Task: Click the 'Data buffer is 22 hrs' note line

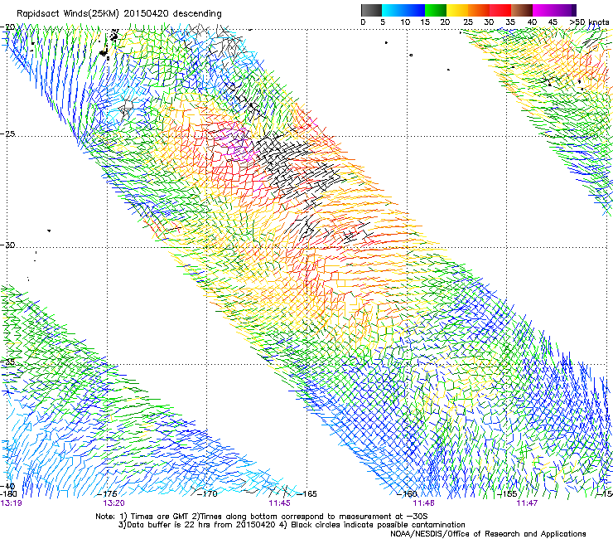Action: pos(292,525)
